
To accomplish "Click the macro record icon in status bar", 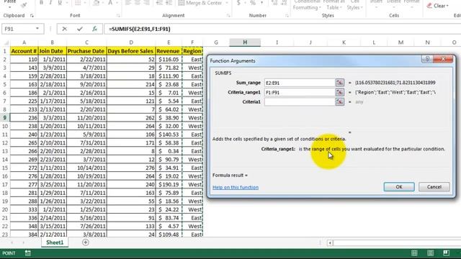I will tap(28, 253).
